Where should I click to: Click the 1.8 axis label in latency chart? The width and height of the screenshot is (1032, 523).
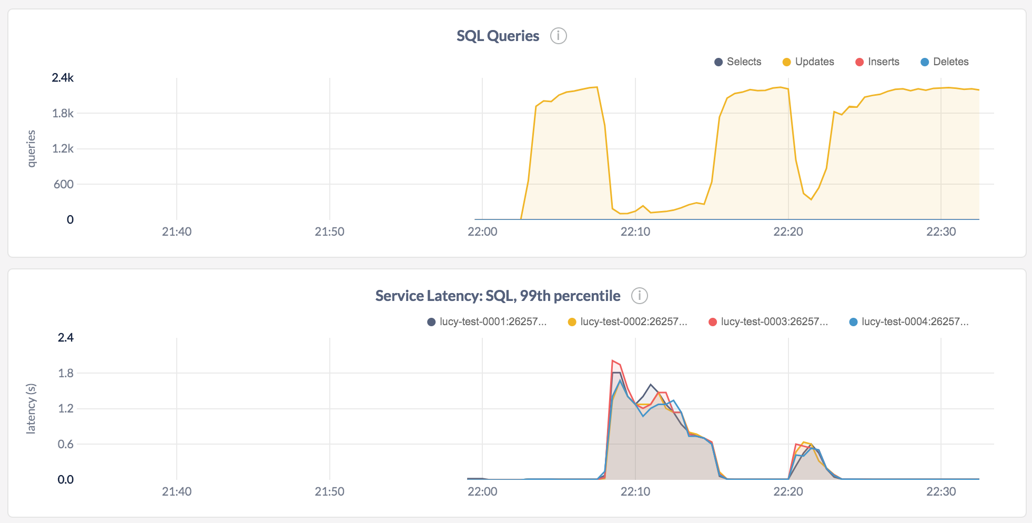(x=66, y=373)
